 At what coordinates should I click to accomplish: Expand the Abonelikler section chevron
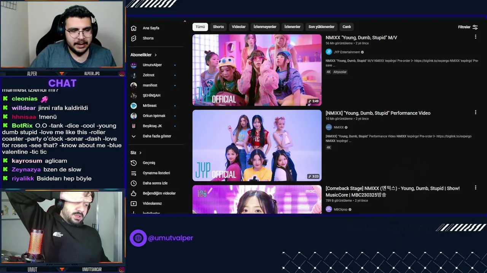[156, 55]
